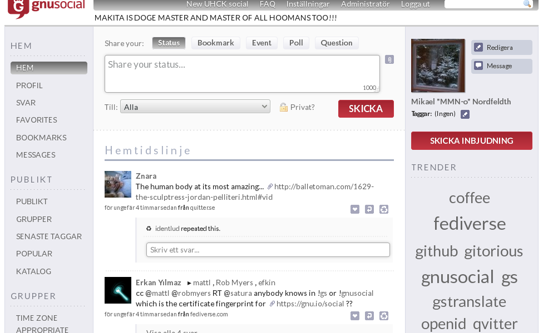Viewport: 543px width, 333px height.
Task: Favorite Znara's post with heart icon
Action: [x=355, y=209]
